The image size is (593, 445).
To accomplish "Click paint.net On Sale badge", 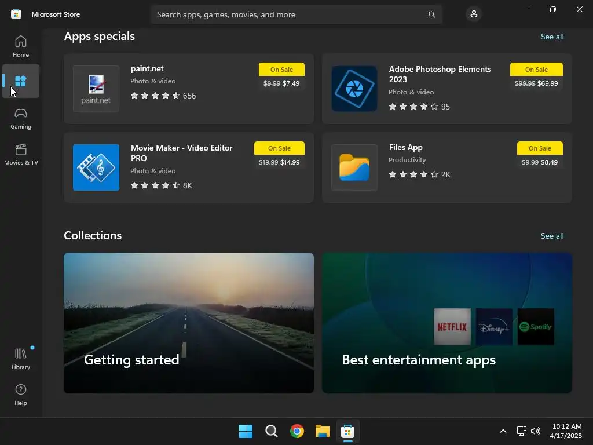I will (281, 70).
